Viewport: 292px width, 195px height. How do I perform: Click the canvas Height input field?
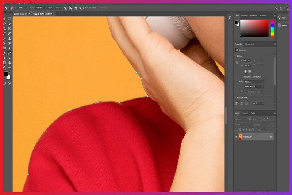(247, 65)
